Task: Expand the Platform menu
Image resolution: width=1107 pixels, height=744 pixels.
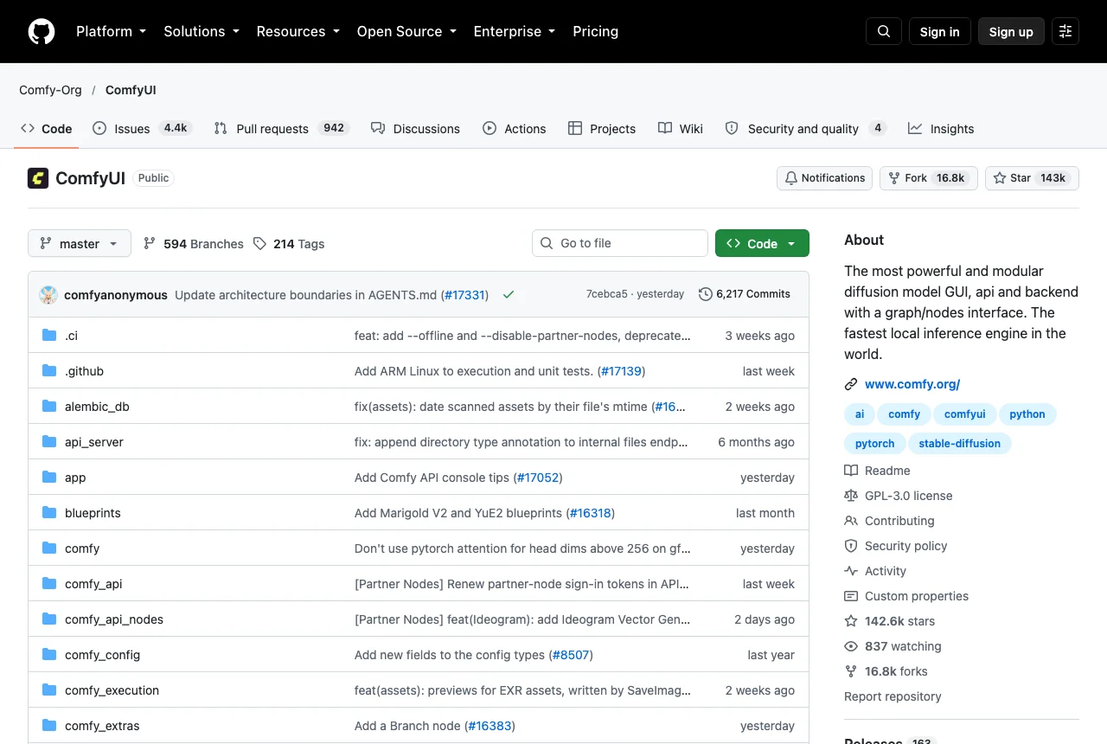Action: pos(111,31)
